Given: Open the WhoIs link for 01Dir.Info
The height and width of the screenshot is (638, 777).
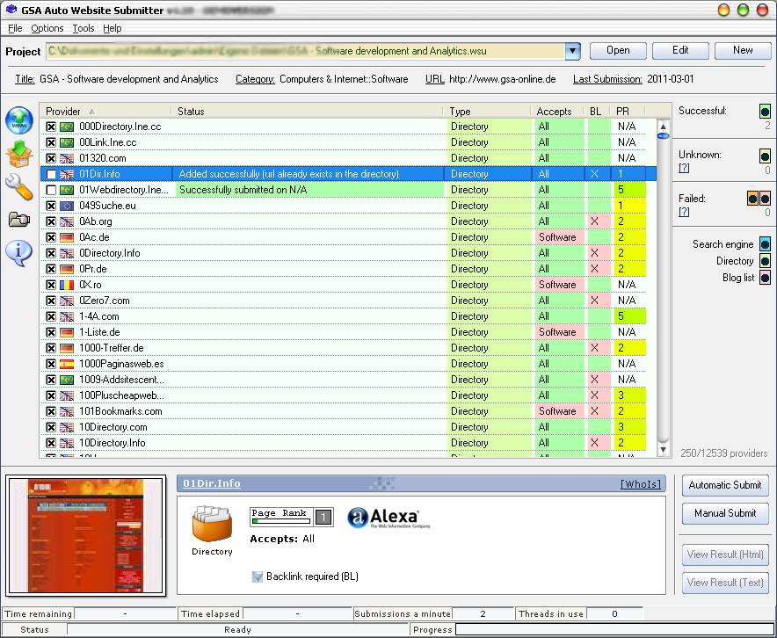Looking at the screenshot, I should coord(637,484).
